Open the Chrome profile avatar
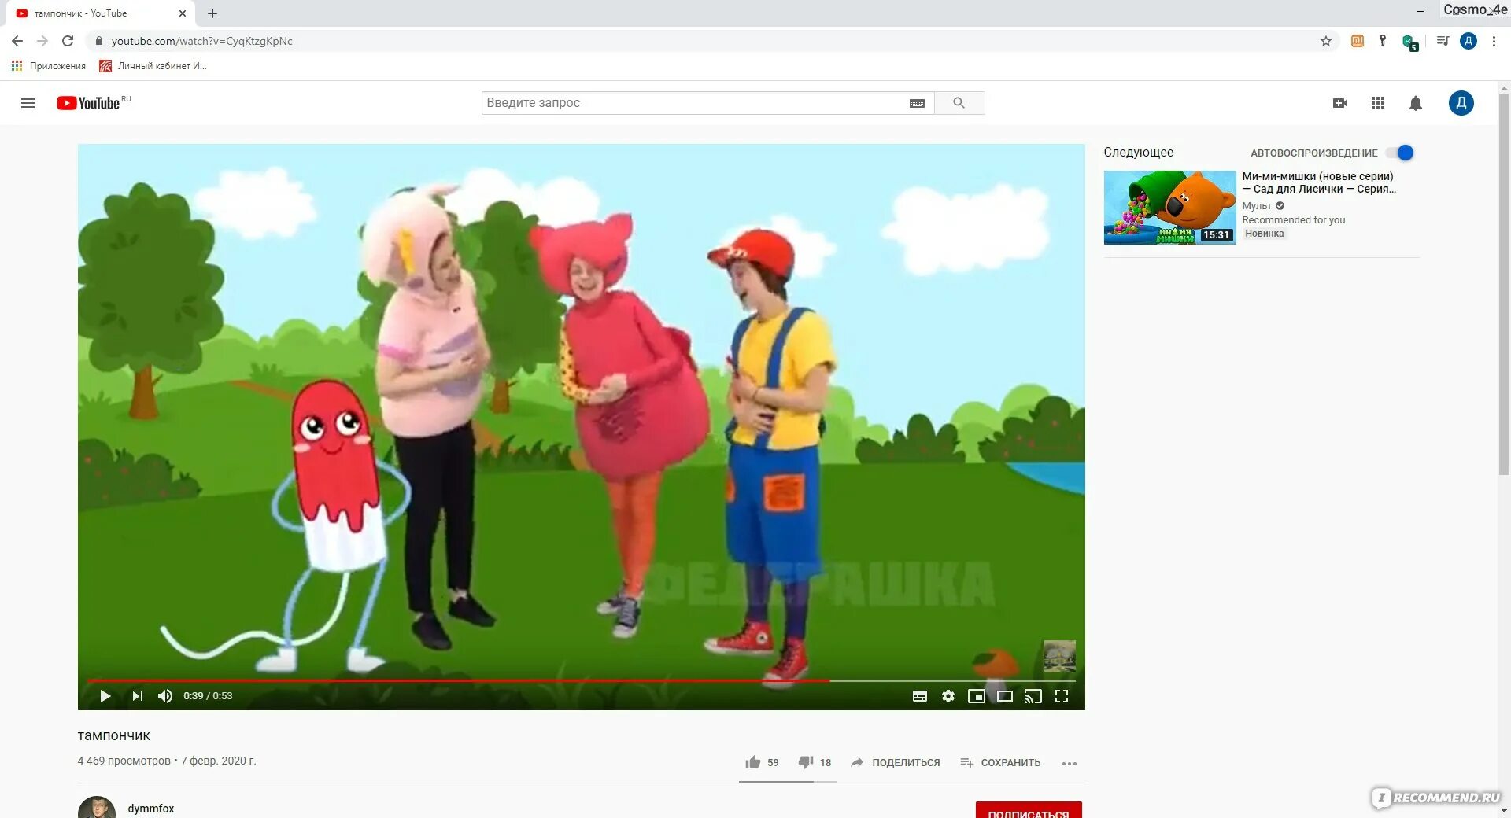This screenshot has width=1511, height=818. [x=1469, y=41]
